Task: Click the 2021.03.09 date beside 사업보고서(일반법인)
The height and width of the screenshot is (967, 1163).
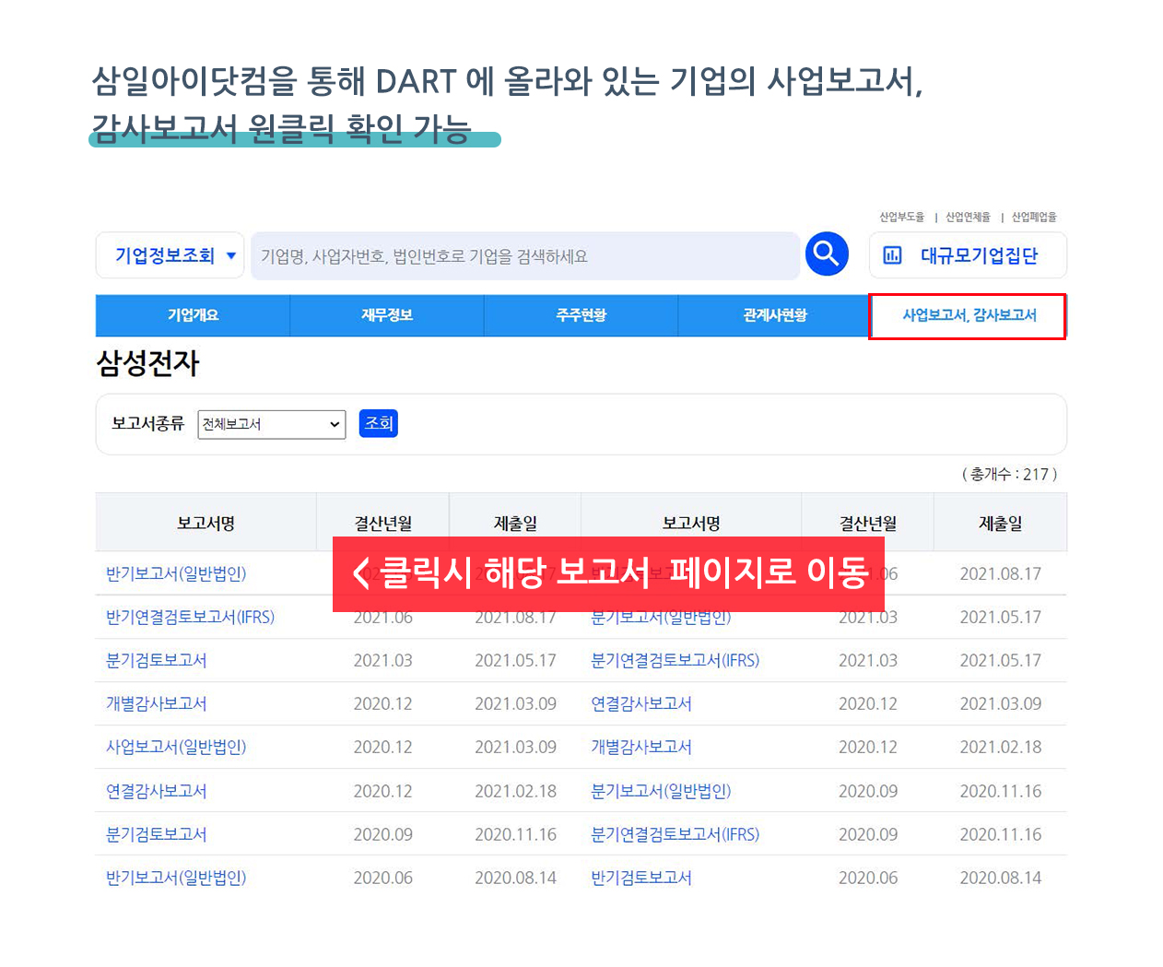Action: click(515, 747)
